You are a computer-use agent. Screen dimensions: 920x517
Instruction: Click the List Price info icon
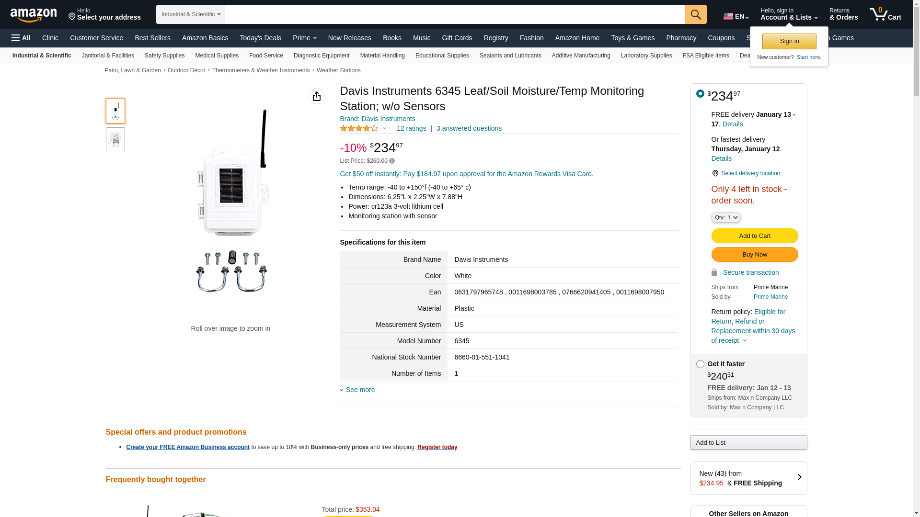[392, 161]
